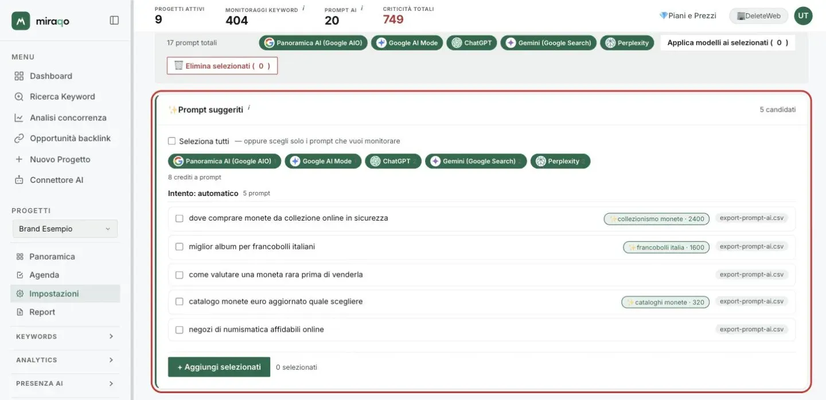The width and height of the screenshot is (826, 400).
Task: Click Applica modelli ai selezionati
Action: (x=728, y=42)
